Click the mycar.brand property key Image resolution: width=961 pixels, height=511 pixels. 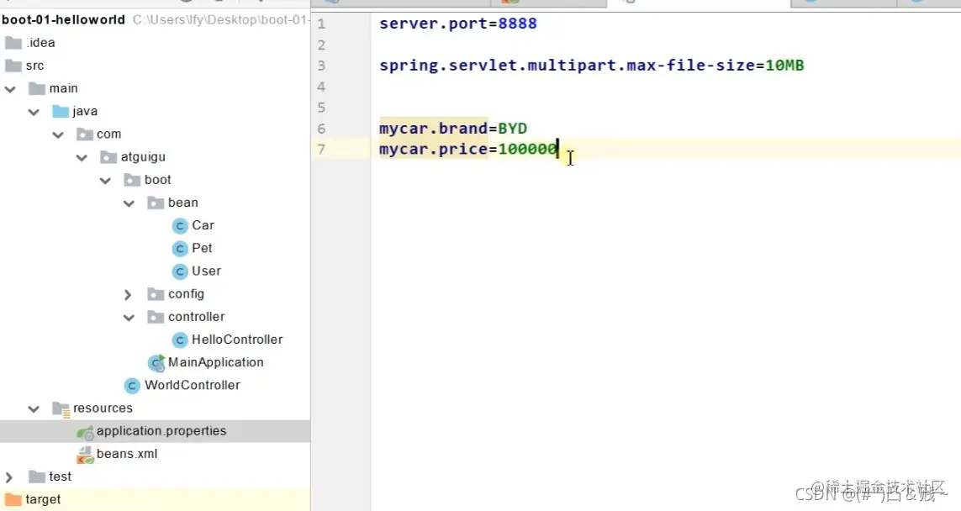click(433, 129)
